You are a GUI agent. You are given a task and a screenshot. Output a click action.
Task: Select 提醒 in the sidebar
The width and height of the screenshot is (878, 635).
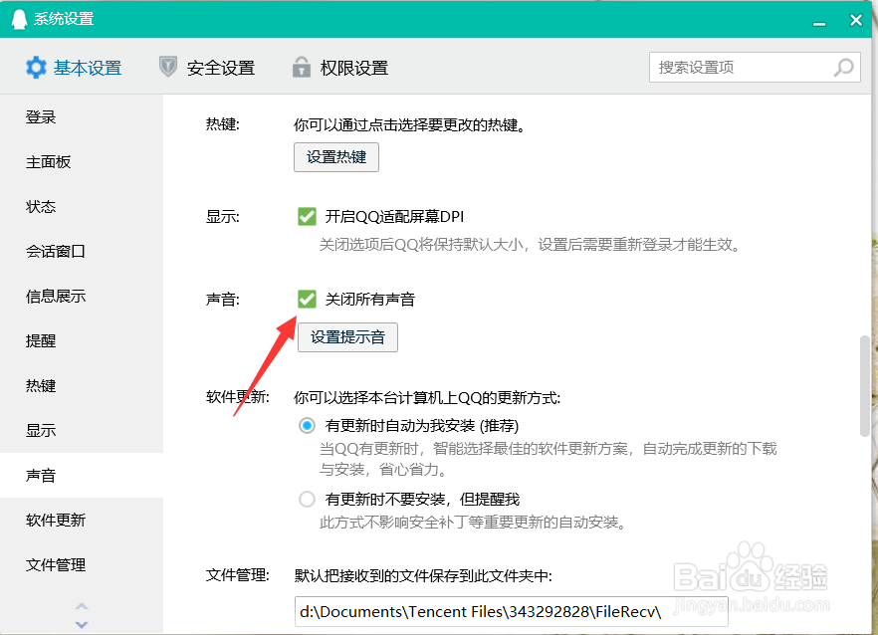coord(82,341)
